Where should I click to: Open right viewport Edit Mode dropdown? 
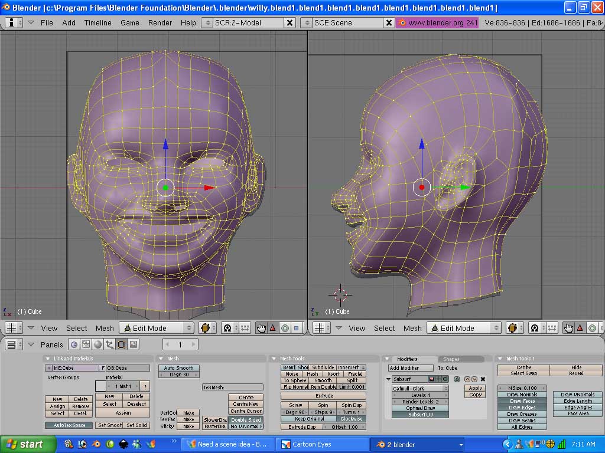(x=464, y=328)
